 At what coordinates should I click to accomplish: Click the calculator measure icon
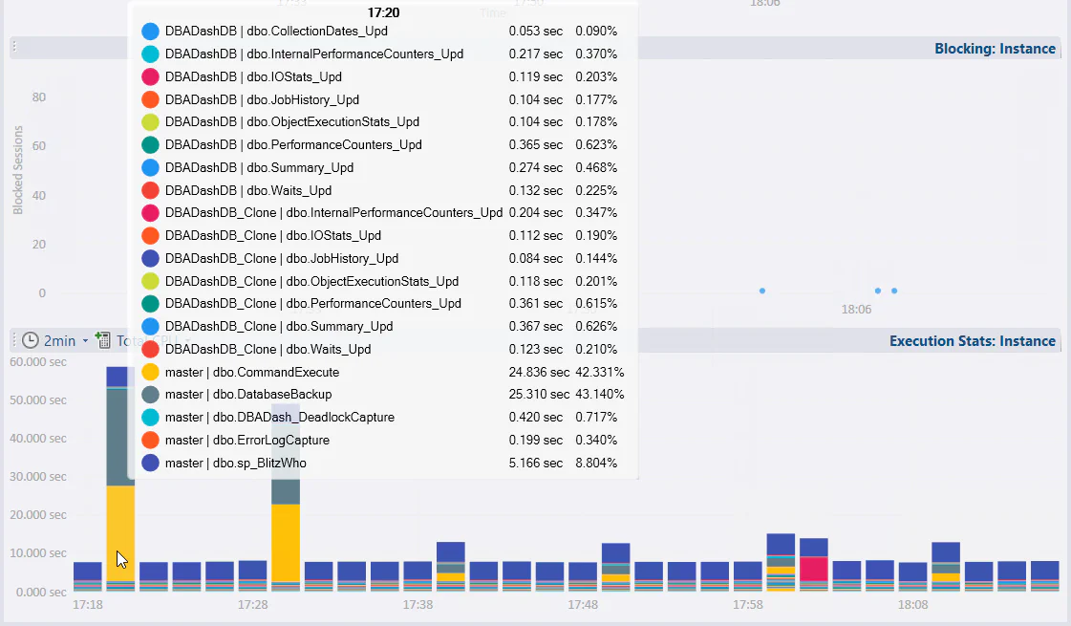102,339
